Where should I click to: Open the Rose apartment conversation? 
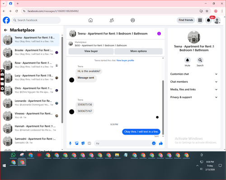(31, 65)
